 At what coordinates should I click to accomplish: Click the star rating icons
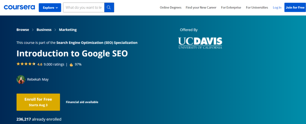pos(26,64)
